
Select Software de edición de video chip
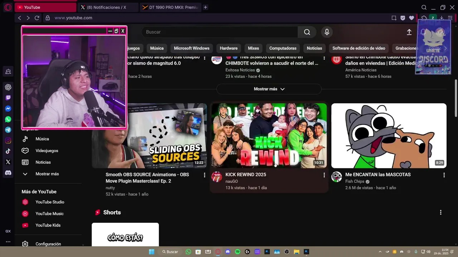coord(359,48)
